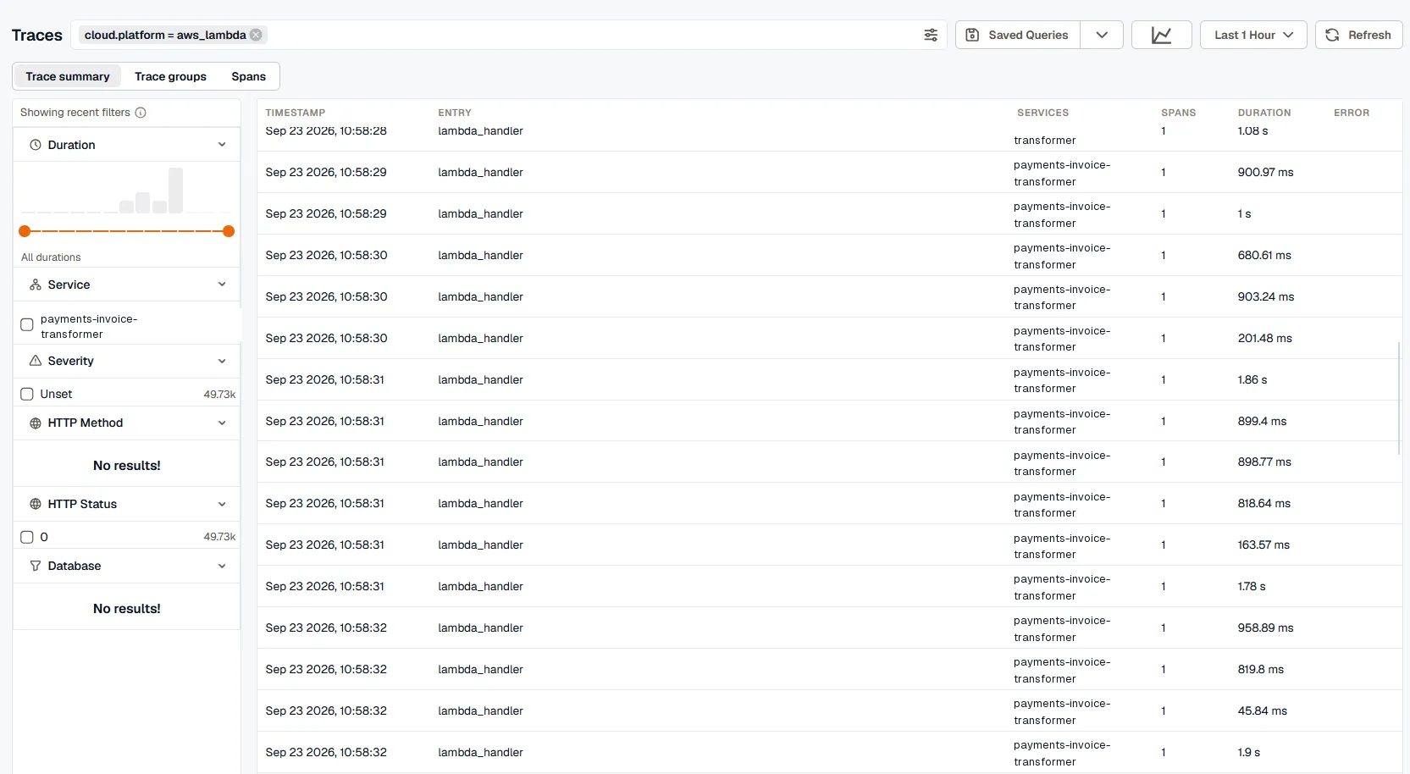This screenshot has height=774, width=1410.
Task: Open the trace with duration 1.86 s
Action: 830,379
